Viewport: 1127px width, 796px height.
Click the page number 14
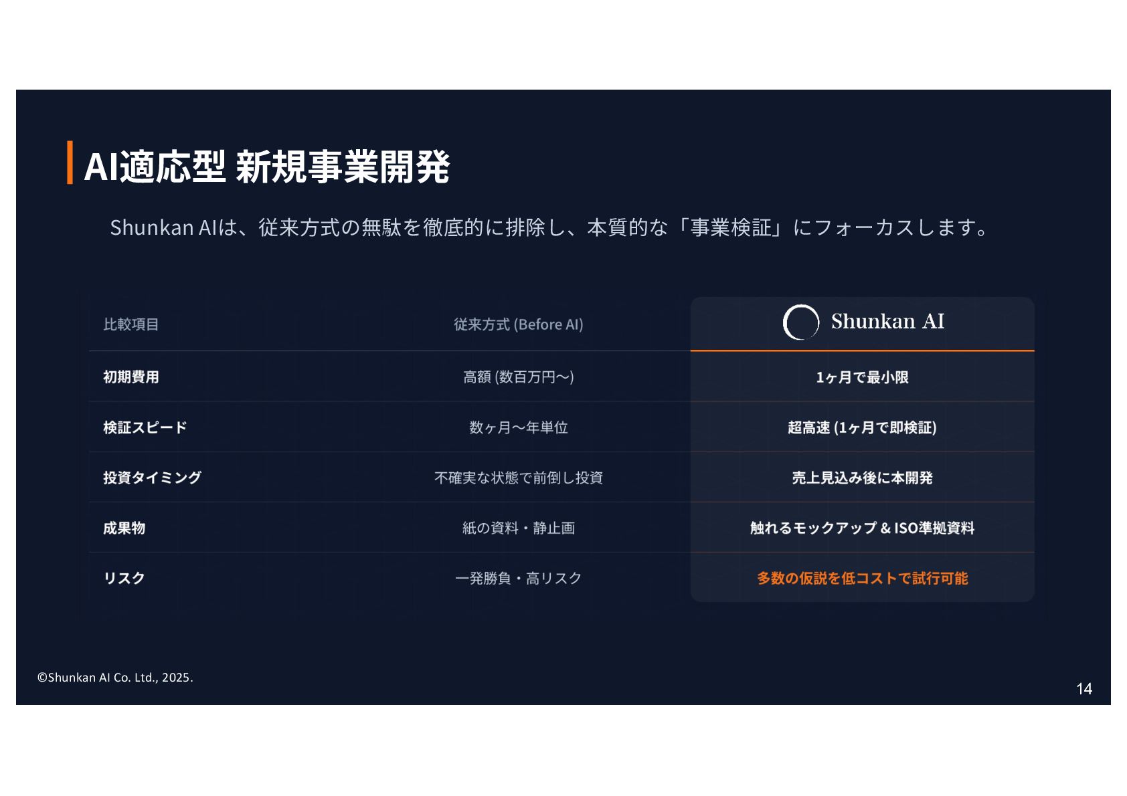point(1084,689)
